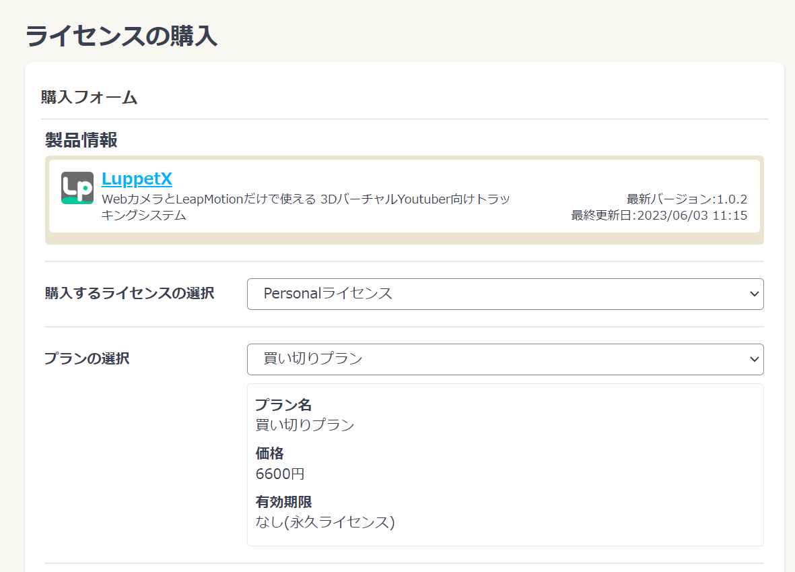This screenshot has width=795, height=572.
Task: Open the LuppetX product link
Action: [137, 179]
